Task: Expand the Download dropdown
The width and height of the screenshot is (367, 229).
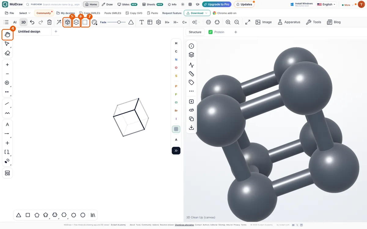Action: tap(197, 13)
